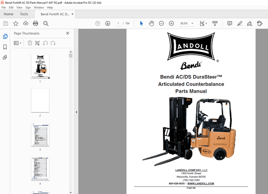The image size is (268, 194).
Task: Select page 1 thumbnail
Action: (40, 66)
